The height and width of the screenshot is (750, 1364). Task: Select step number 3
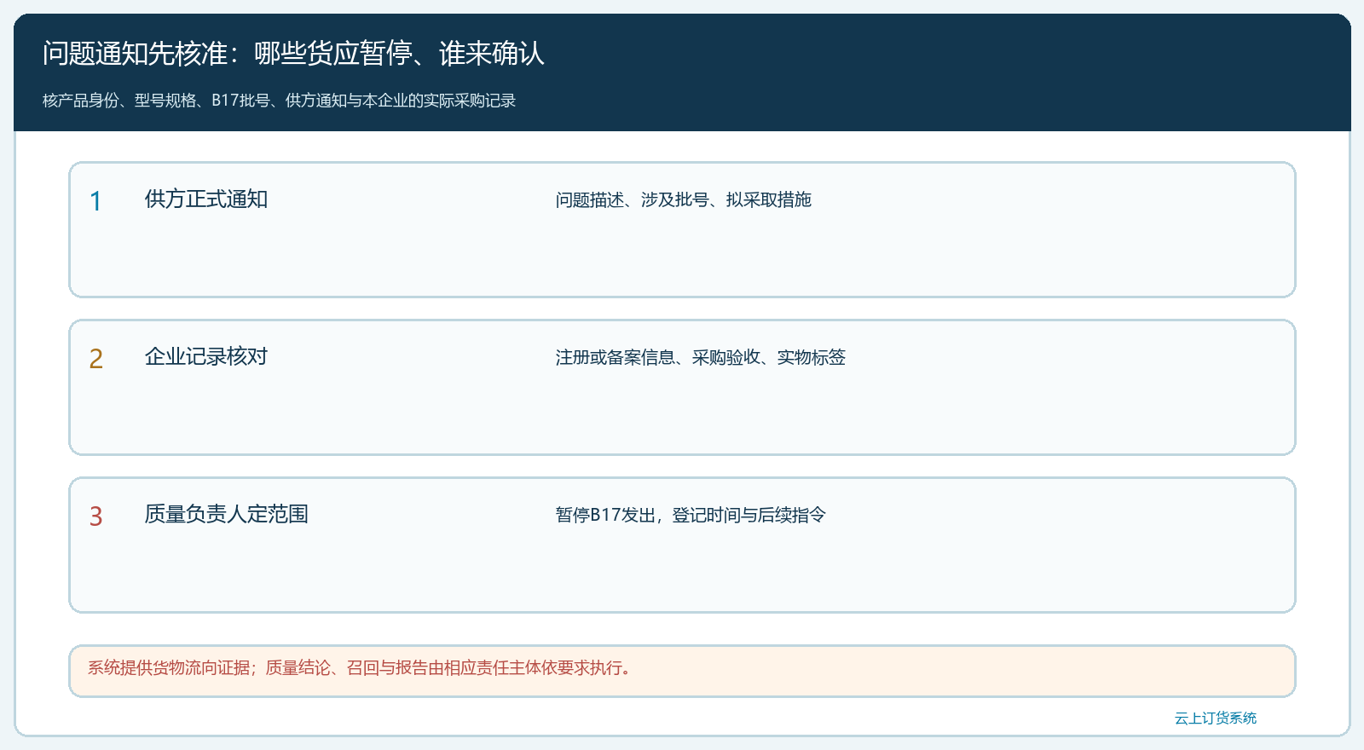[95, 516]
